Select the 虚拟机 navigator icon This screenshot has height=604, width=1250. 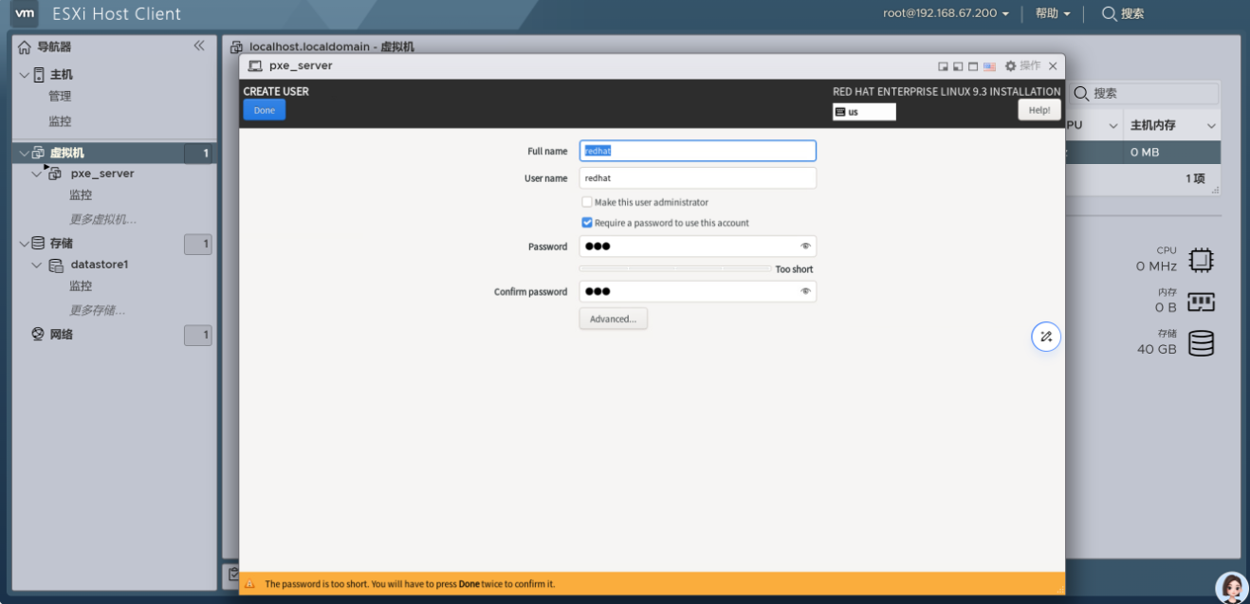click(x=39, y=153)
